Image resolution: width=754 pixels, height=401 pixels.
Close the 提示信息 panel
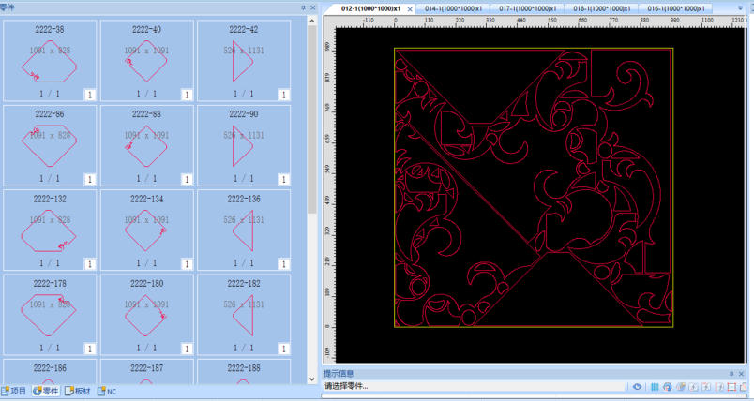click(741, 374)
